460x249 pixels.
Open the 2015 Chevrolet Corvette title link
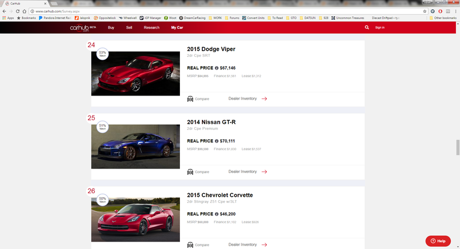[x=220, y=195]
